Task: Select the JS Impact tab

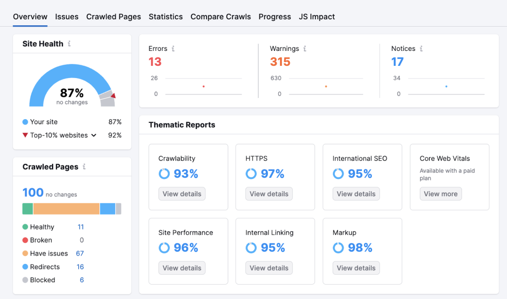Action: pos(316,16)
